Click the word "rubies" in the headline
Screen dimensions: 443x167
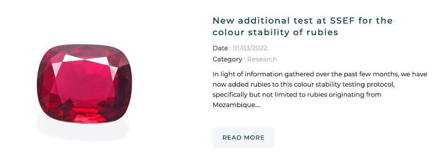pos(323,32)
